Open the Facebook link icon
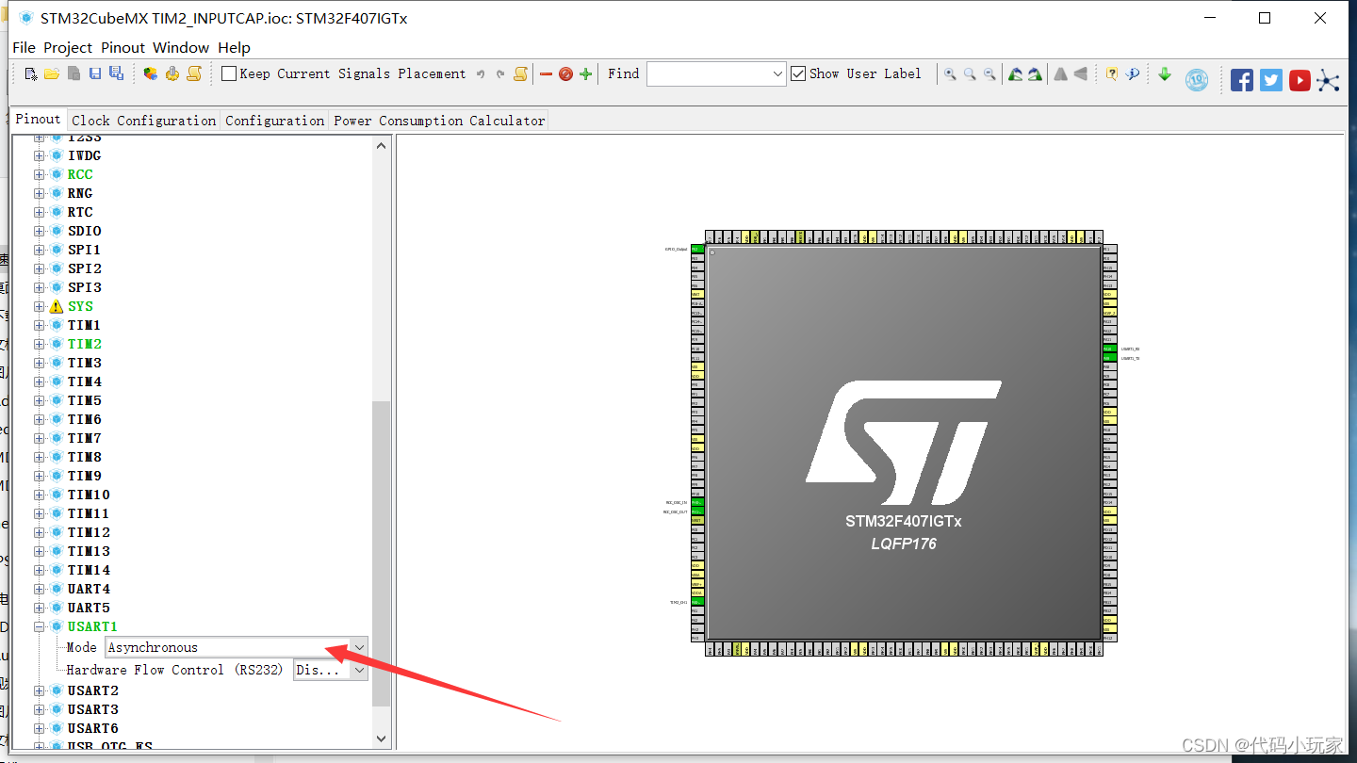Viewport: 1357px width, 763px height. (1242, 80)
